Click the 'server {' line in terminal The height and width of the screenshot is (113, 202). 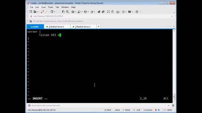tap(34, 32)
